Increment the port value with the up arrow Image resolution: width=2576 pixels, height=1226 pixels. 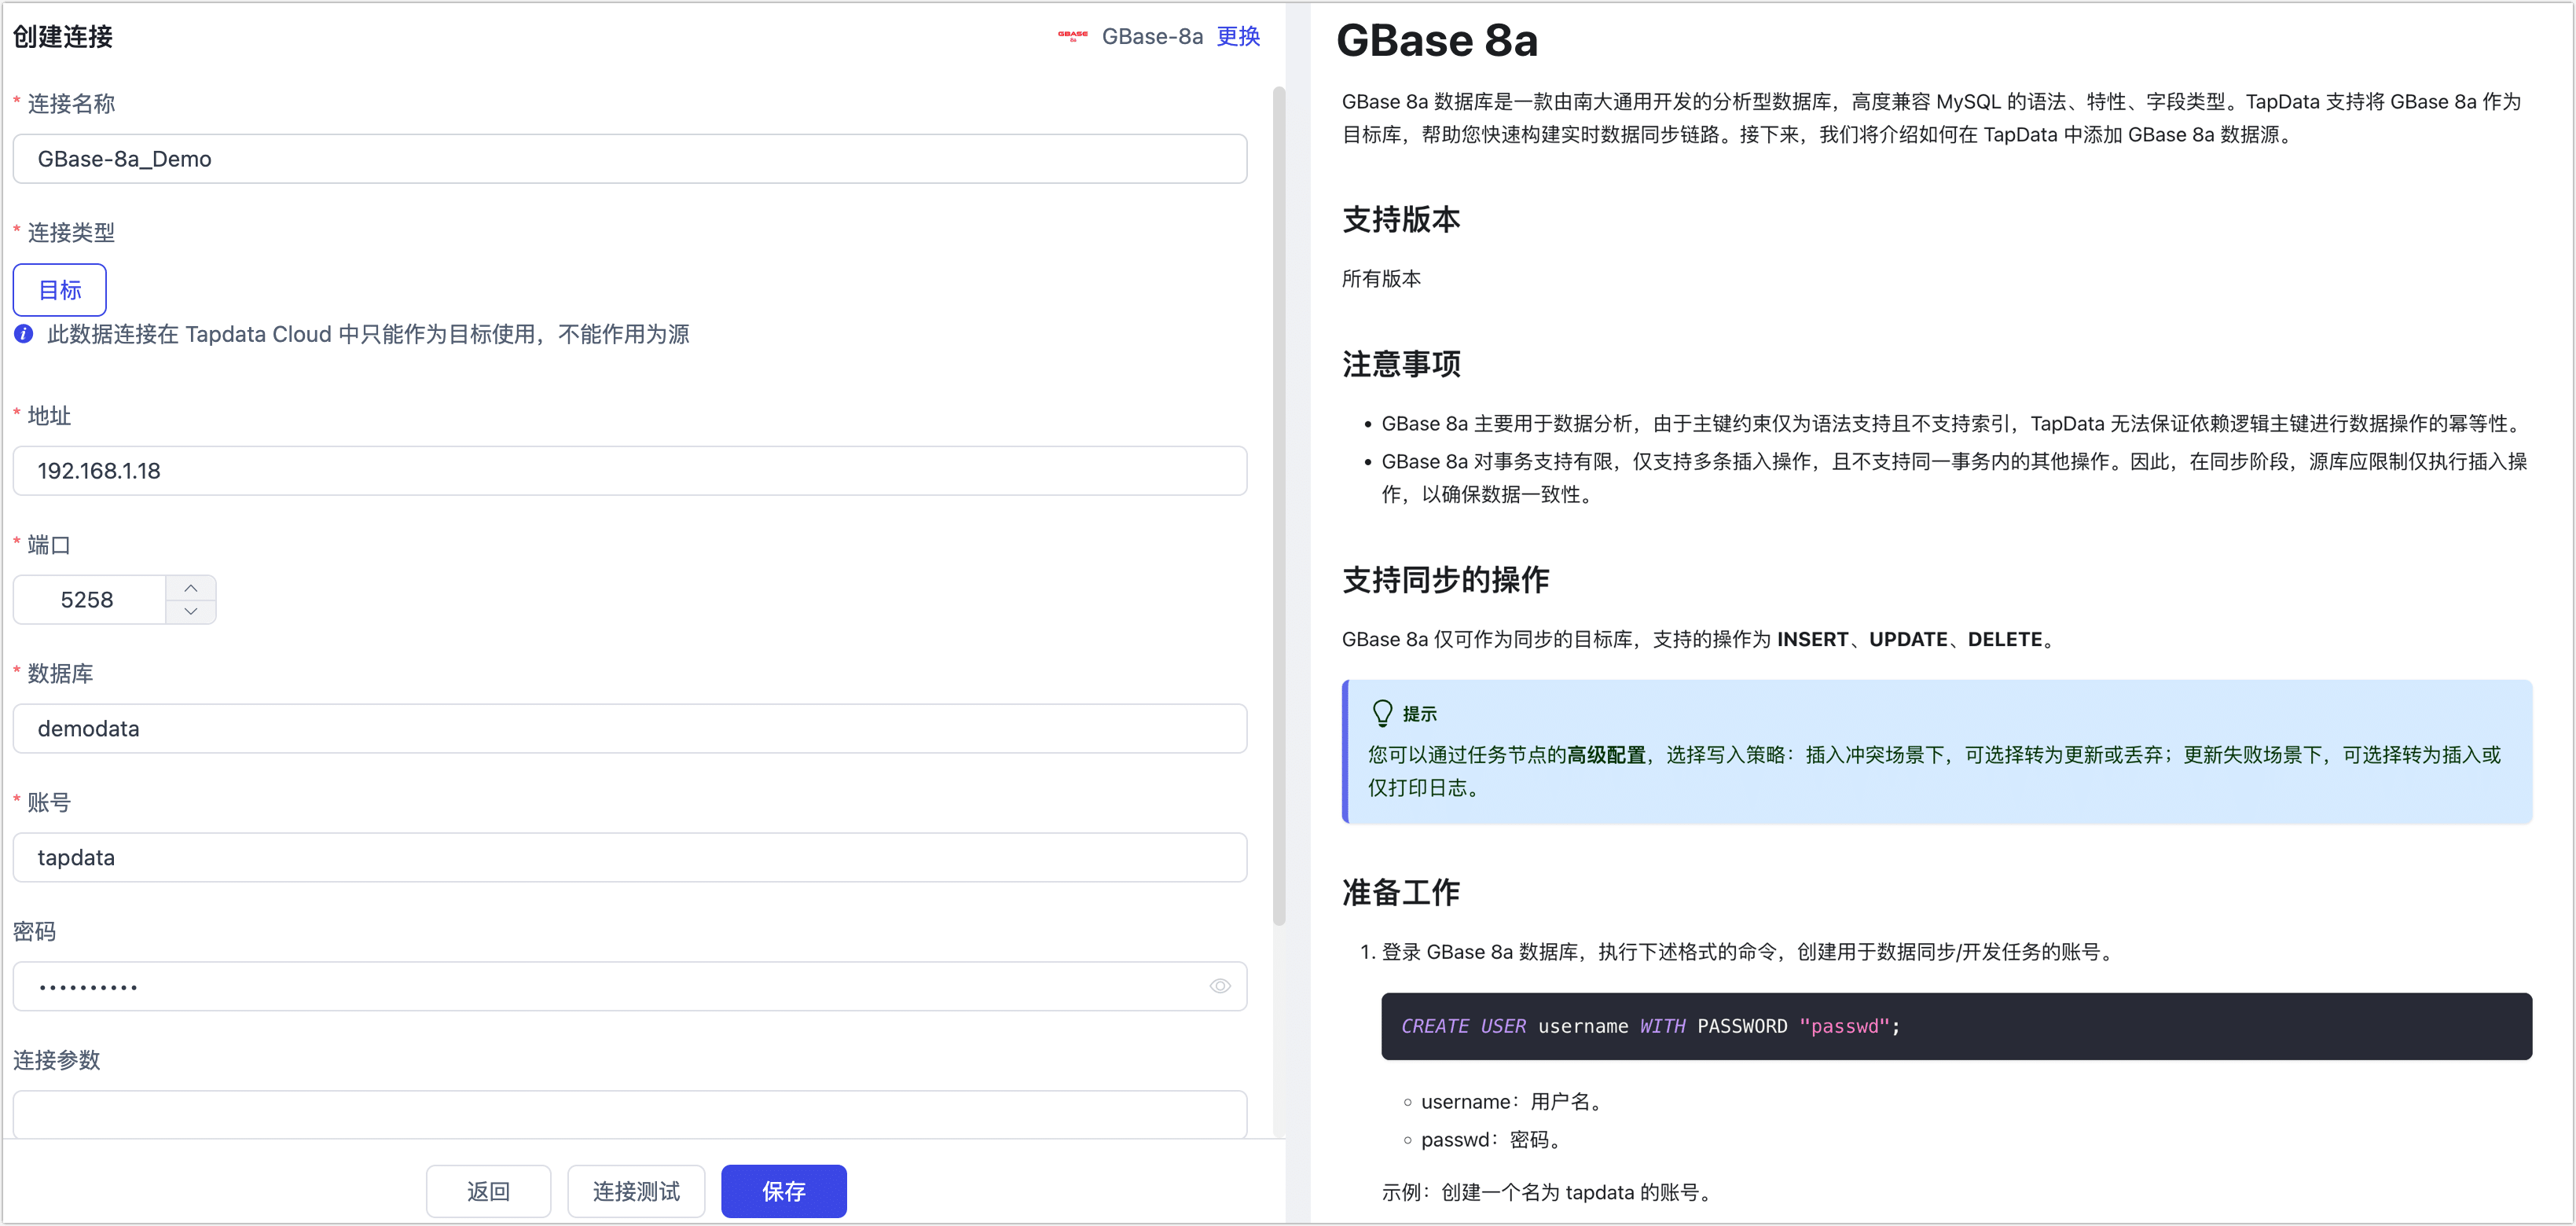point(191,587)
